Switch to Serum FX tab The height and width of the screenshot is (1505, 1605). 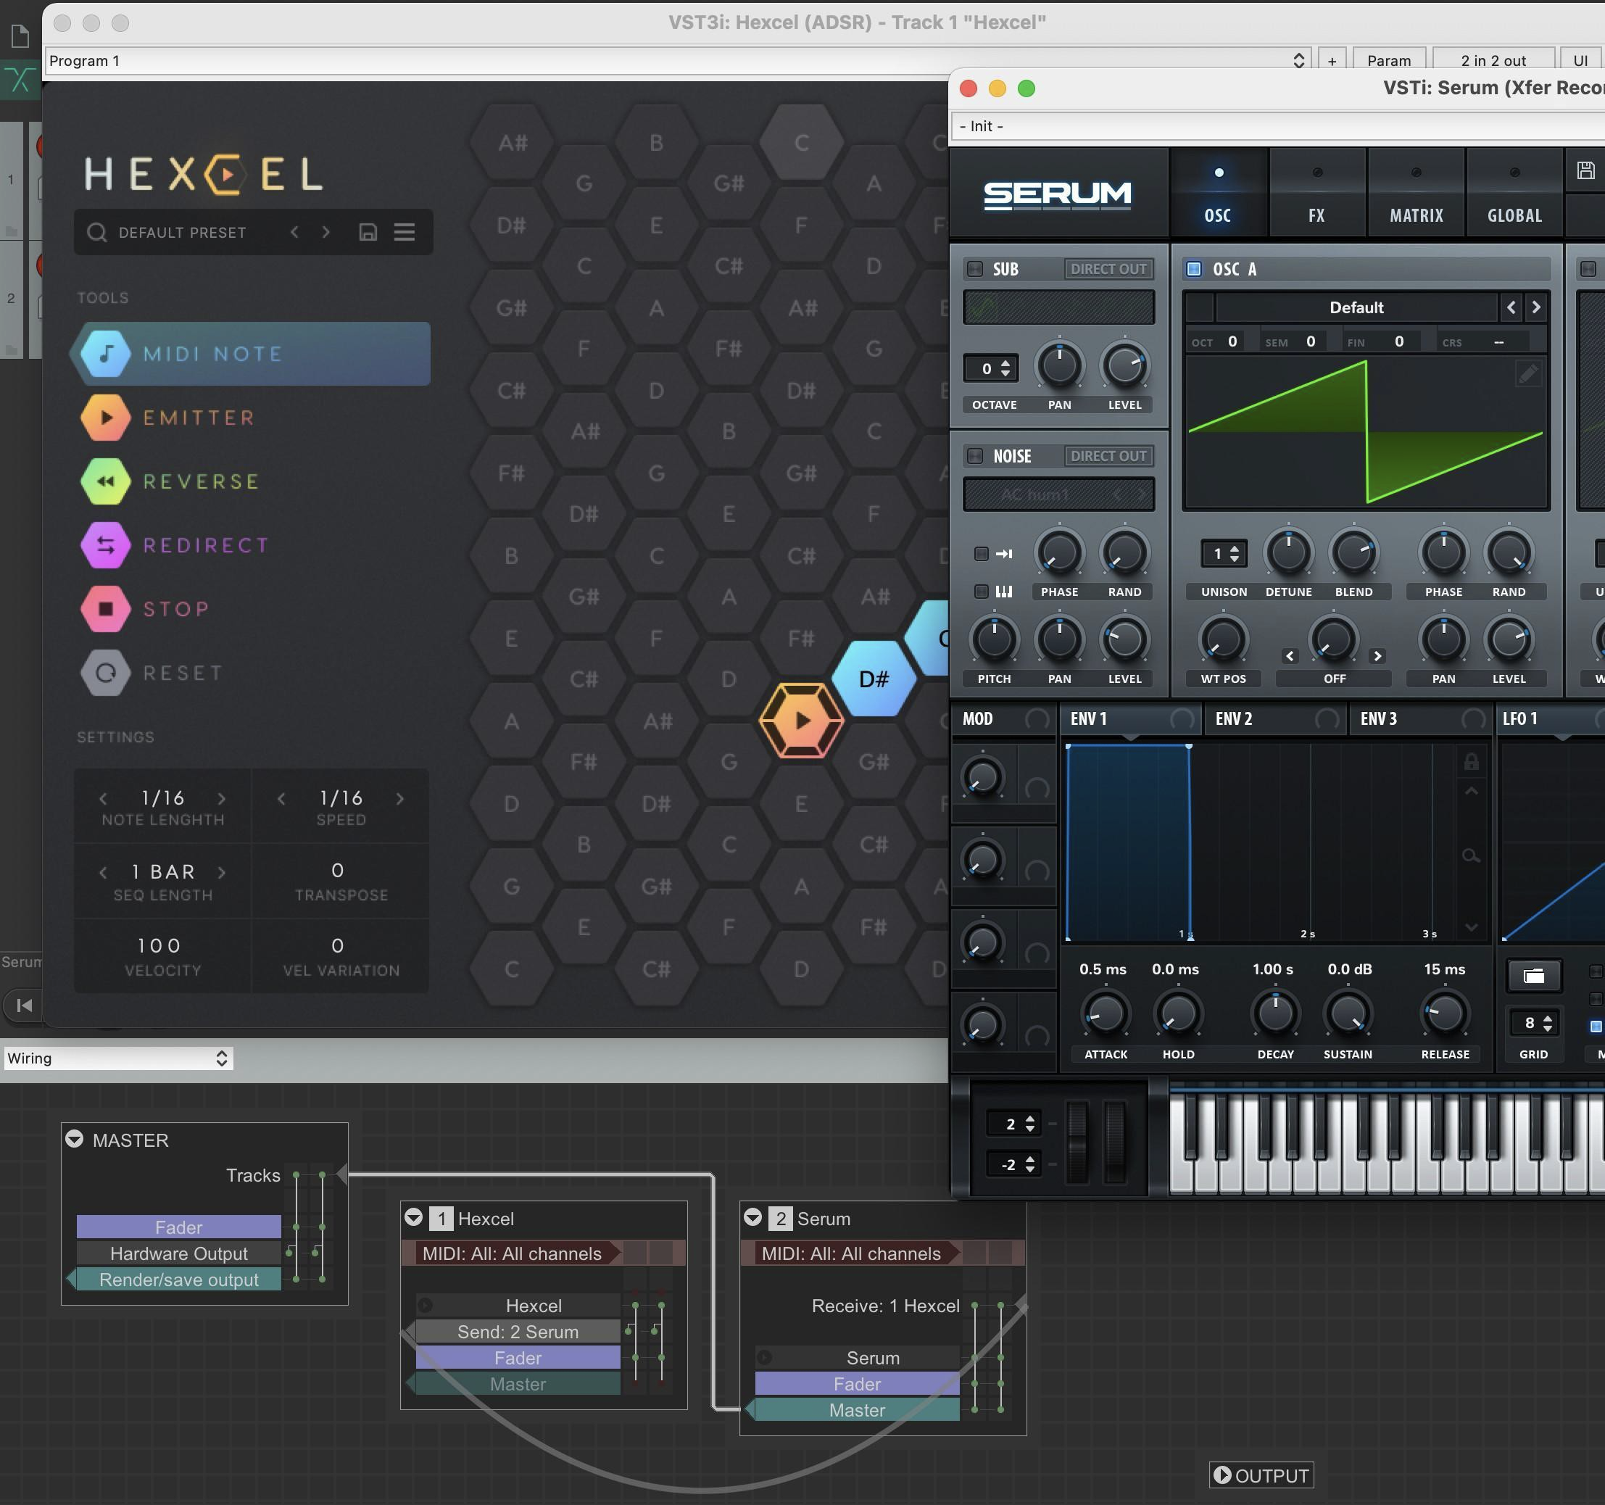(x=1316, y=194)
